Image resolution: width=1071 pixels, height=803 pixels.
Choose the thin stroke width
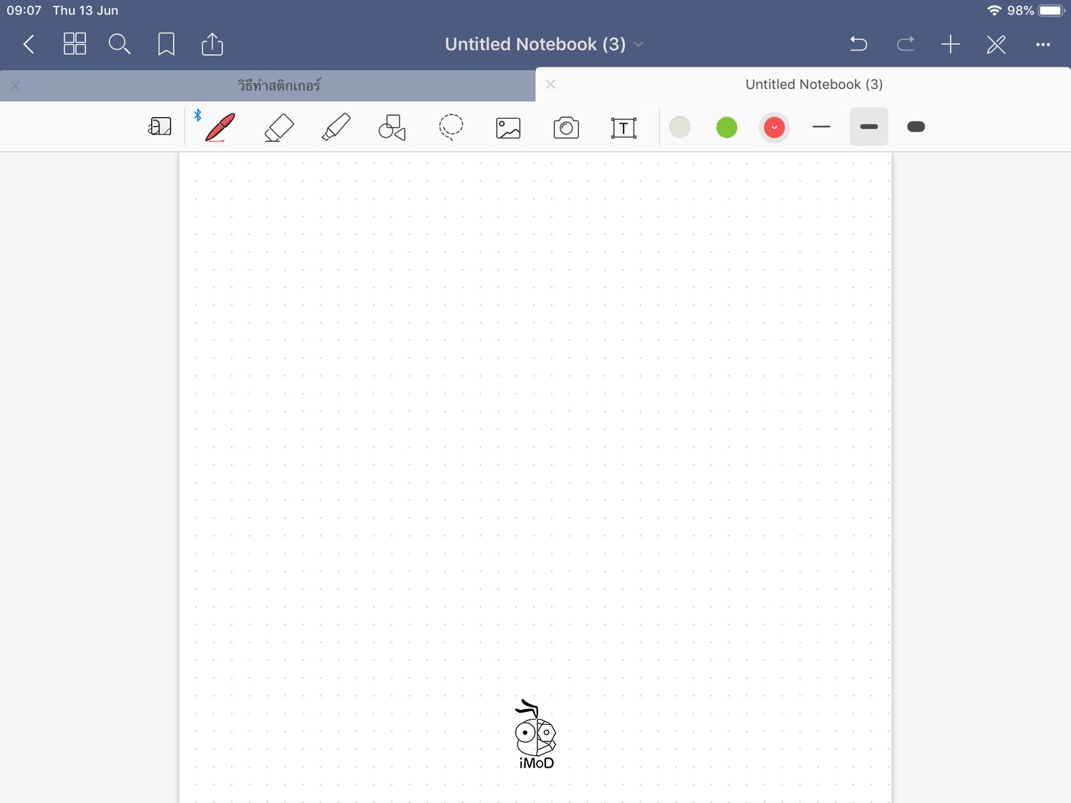[x=821, y=127]
